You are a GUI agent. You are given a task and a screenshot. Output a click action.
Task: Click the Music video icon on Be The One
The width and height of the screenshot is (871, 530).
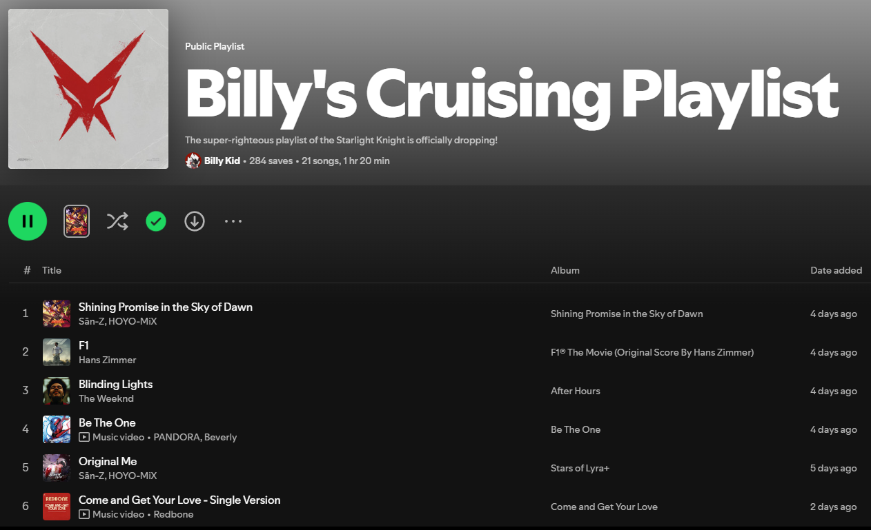pyautogui.click(x=84, y=437)
